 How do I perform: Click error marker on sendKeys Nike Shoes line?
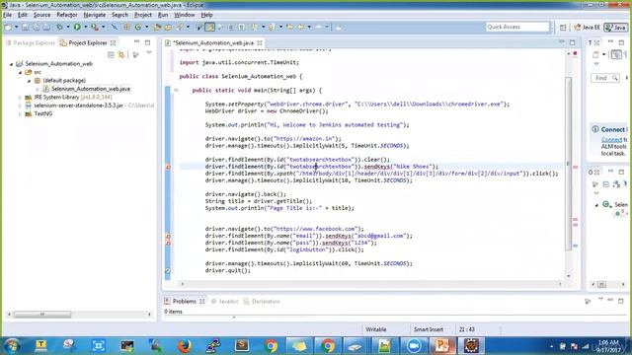[169, 167]
